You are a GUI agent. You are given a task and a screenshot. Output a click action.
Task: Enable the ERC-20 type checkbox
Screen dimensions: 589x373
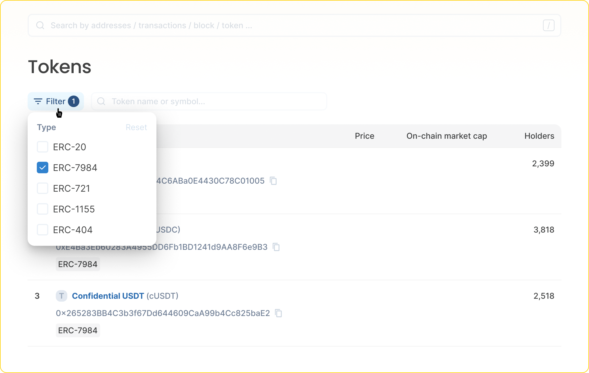(x=43, y=147)
